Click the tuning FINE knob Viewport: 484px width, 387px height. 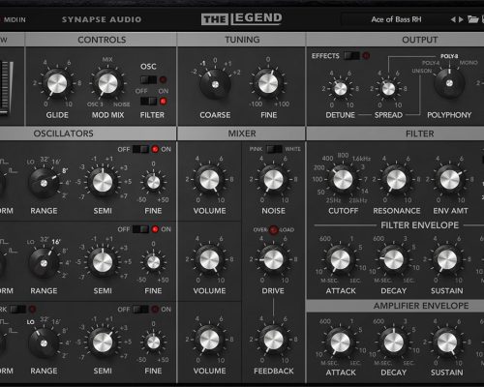pos(268,83)
